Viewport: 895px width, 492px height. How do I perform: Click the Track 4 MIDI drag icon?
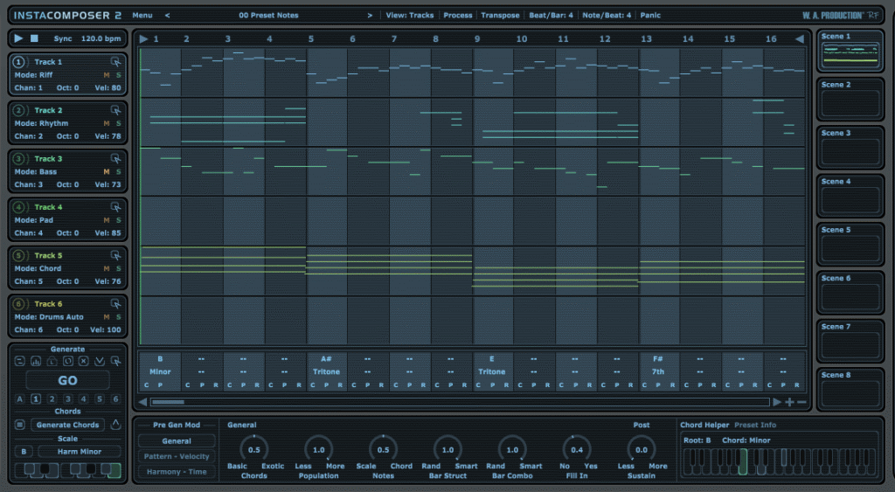click(115, 206)
